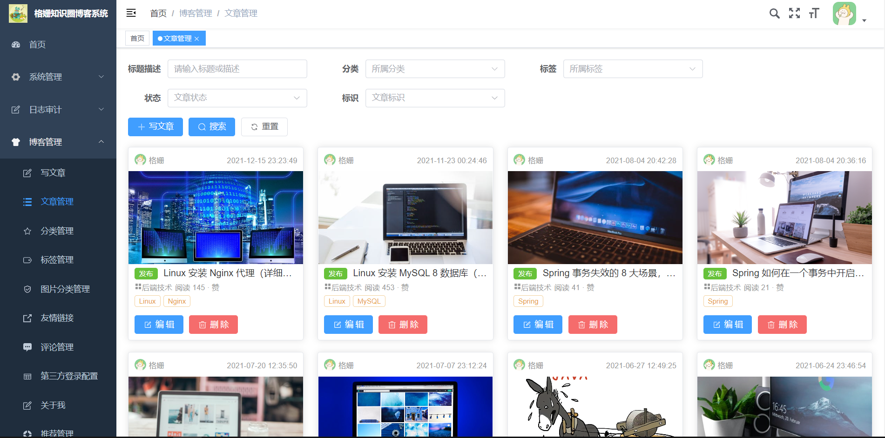
Task: Edit the Spring 如何在一个事务中开启 article
Action: (728, 325)
